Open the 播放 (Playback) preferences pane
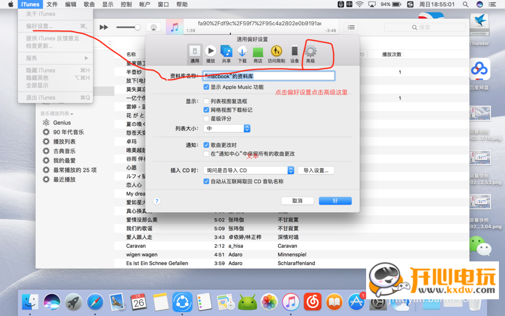505x316 pixels. (x=211, y=53)
